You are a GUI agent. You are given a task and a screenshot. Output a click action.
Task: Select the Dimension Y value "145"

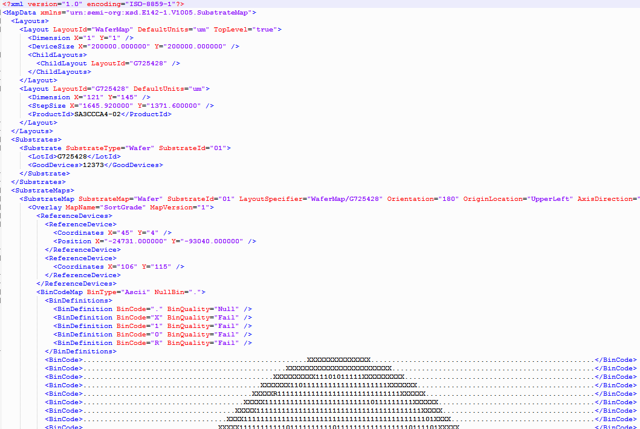pyautogui.click(x=127, y=97)
